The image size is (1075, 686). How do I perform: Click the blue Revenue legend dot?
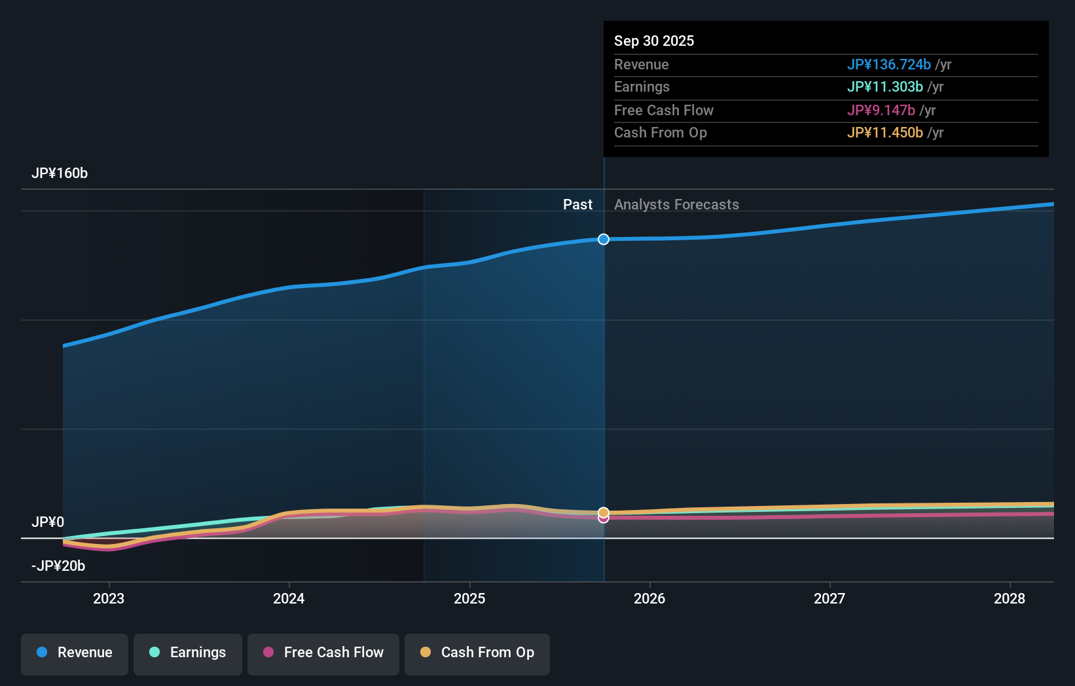click(43, 653)
